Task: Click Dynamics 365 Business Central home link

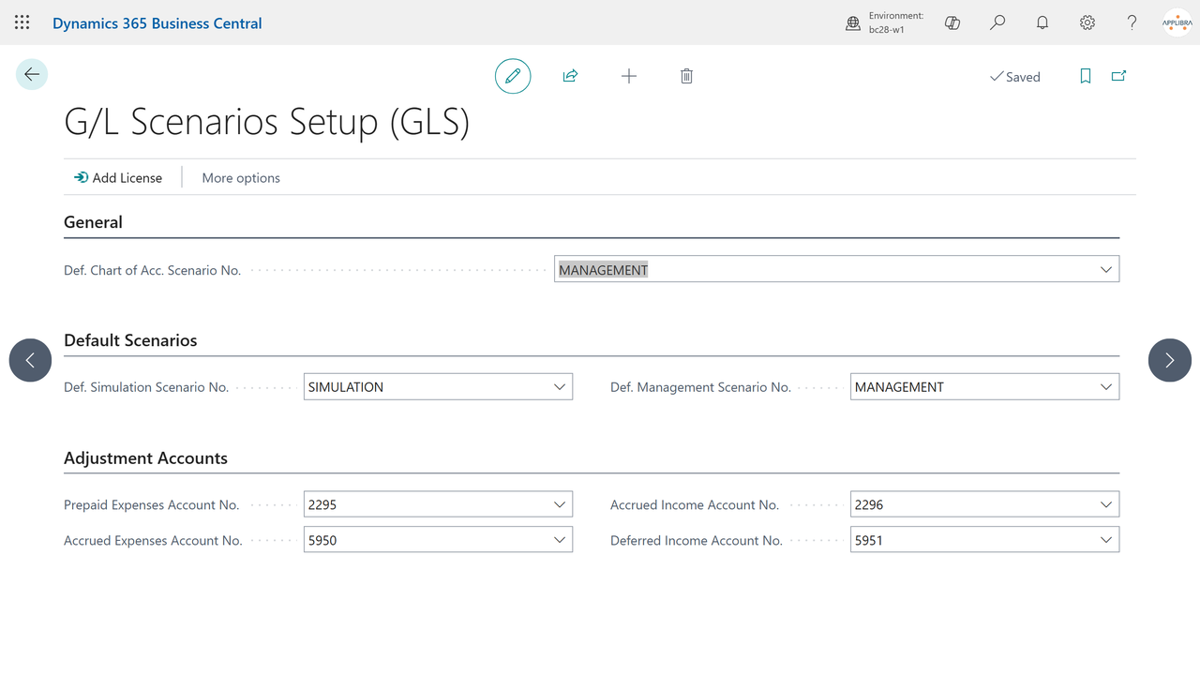Action: pos(157,22)
